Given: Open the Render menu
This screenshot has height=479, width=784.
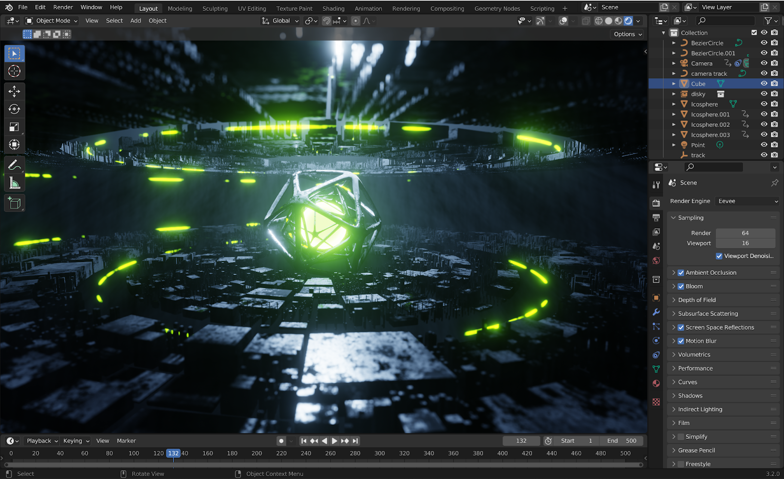Looking at the screenshot, I should (x=63, y=7).
